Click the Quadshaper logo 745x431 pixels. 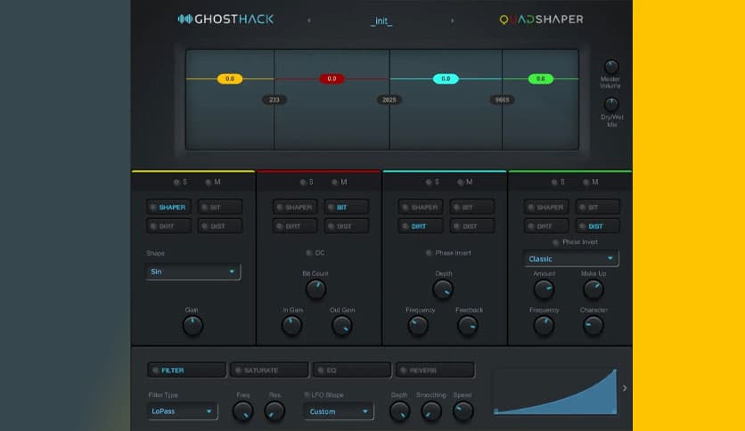pos(541,20)
